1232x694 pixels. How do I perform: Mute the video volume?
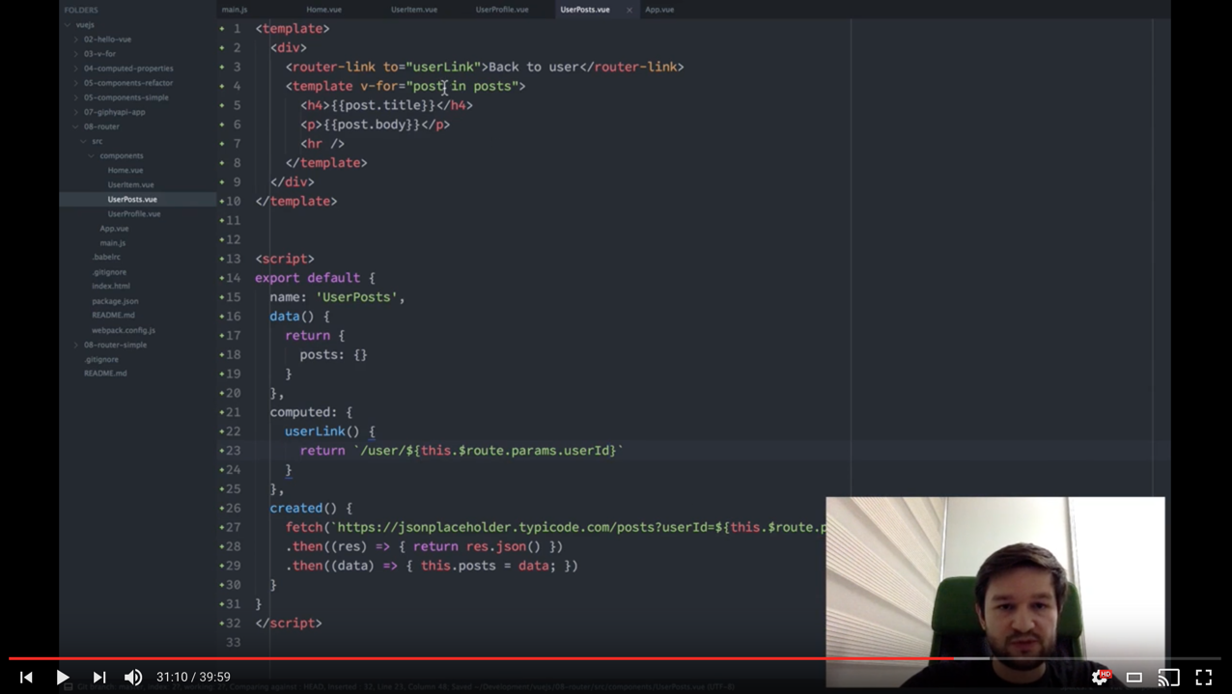133,678
